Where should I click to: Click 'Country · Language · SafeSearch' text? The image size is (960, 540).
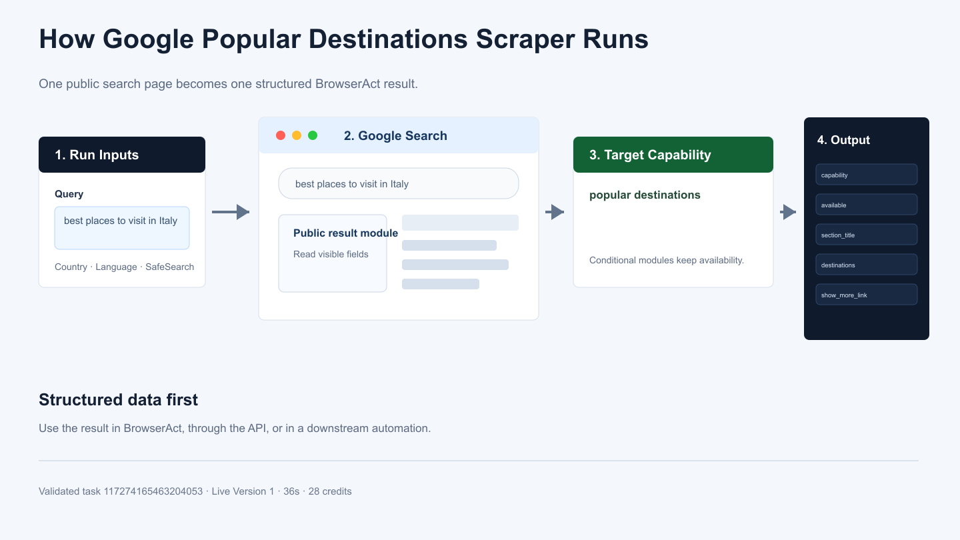pyautogui.click(x=125, y=267)
